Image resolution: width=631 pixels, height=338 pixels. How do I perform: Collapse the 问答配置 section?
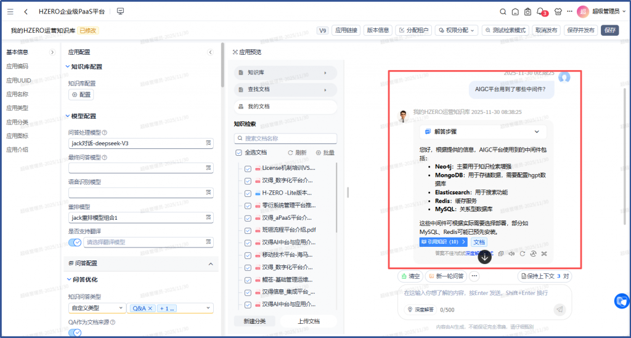[x=210, y=264]
